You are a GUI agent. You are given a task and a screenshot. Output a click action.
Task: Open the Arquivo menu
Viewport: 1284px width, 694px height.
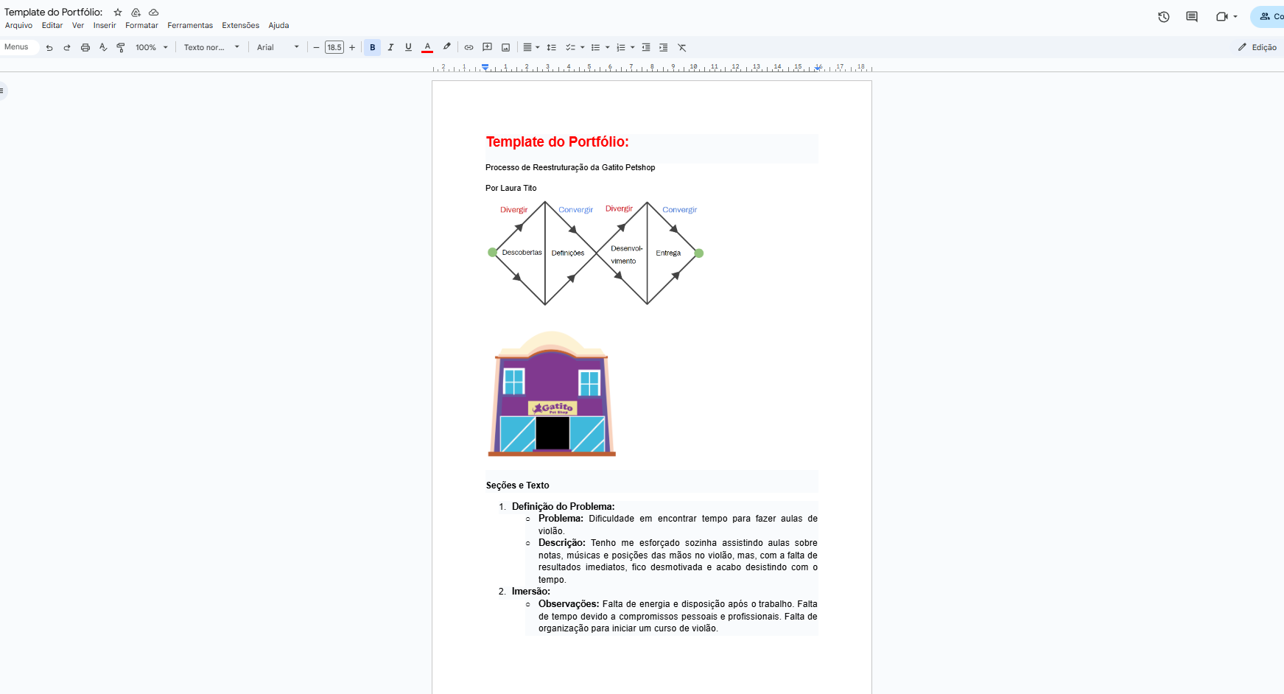click(x=18, y=26)
